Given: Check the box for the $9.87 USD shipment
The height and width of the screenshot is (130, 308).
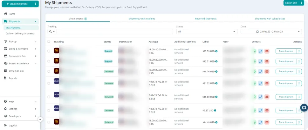Looking at the screenshot, I should [x=49, y=111].
